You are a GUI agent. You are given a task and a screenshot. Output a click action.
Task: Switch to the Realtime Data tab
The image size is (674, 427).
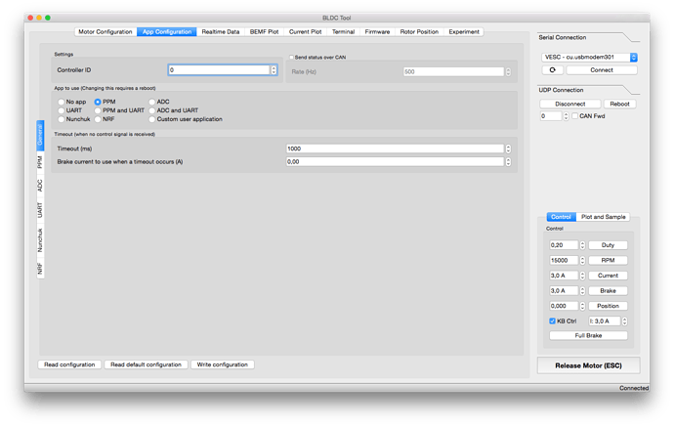[x=221, y=32]
